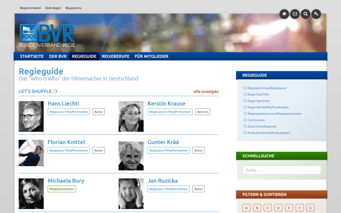The width and height of the screenshot is (341, 213).
Task: Select the REGIEGUIDE menu tab
Action: pos(84,56)
